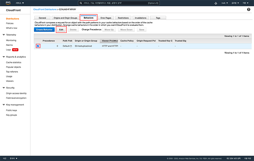This screenshot has height=161, width=254.
Task: Open Origin access identity page
Action: (x=16, y=93)
